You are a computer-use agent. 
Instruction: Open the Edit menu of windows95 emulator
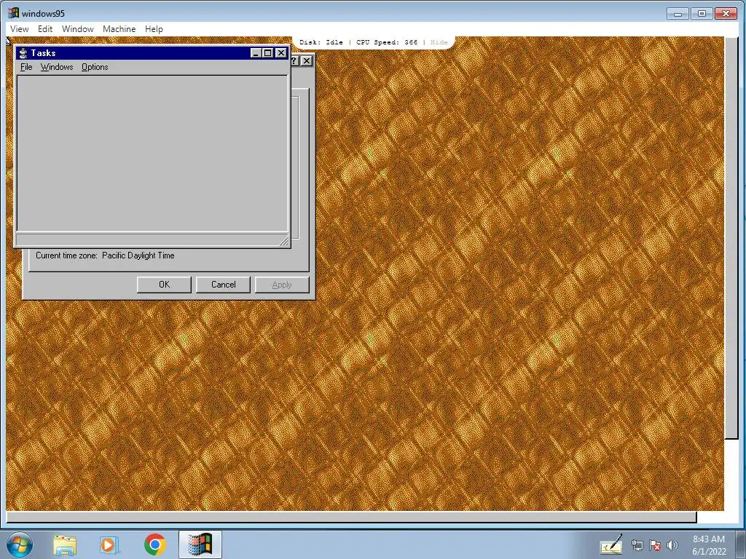(45, 29)
